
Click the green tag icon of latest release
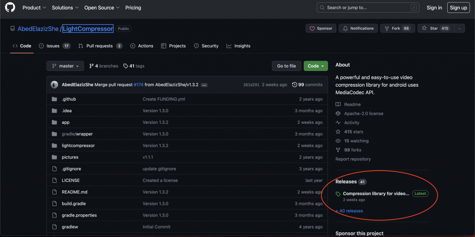(x=338, y=194)
